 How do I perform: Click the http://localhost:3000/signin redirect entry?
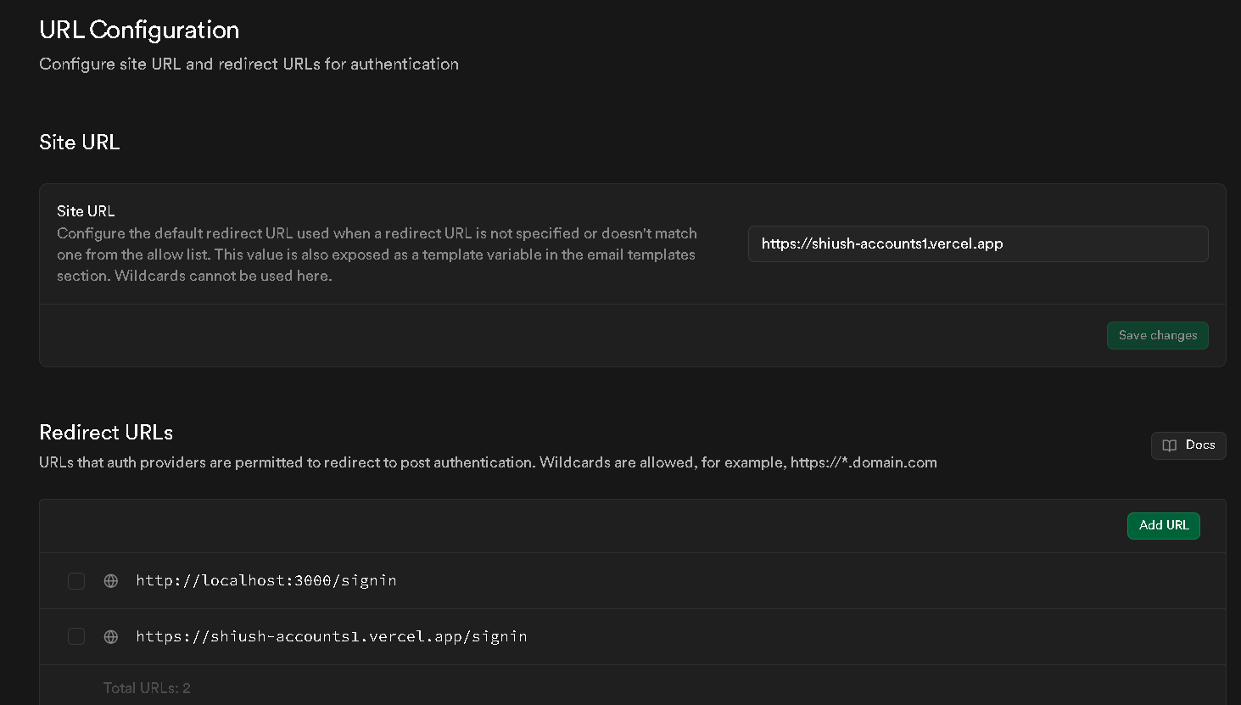click(266, 580)
